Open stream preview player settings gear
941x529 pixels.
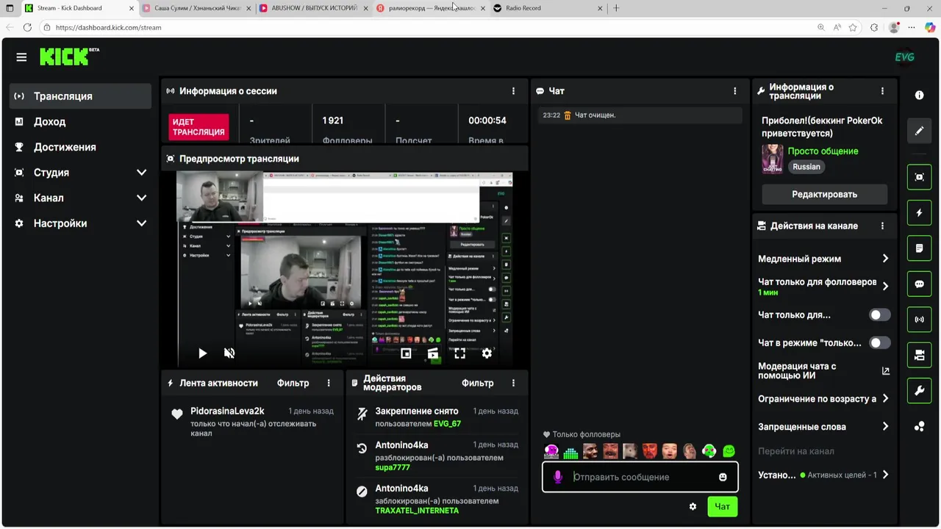(x=487, y=353)
